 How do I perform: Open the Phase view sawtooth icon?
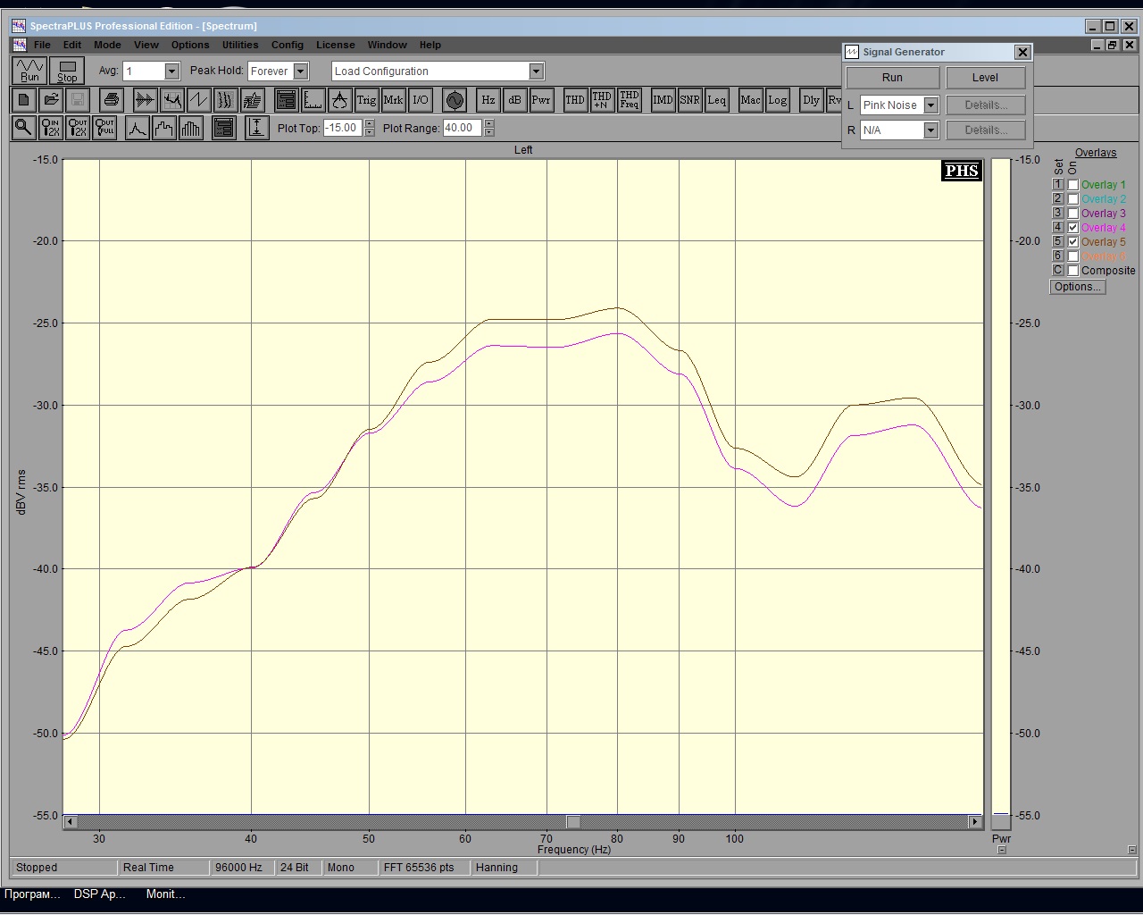[198, 100]
